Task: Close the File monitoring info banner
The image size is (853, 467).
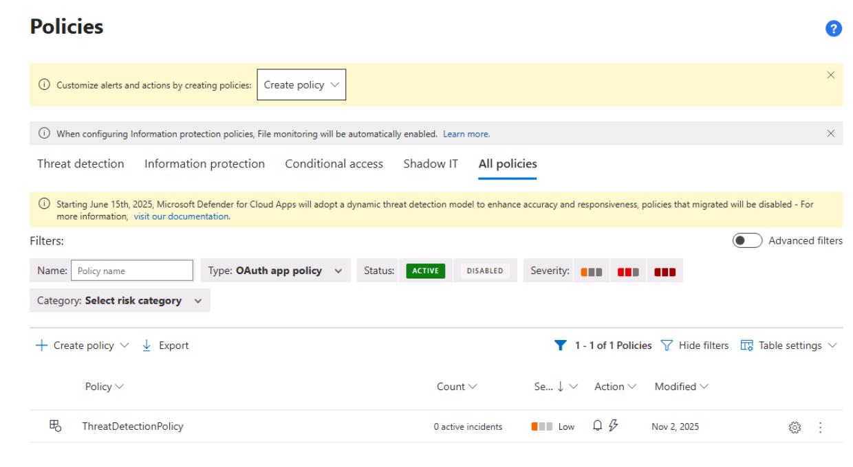Action: pos(830,133)
